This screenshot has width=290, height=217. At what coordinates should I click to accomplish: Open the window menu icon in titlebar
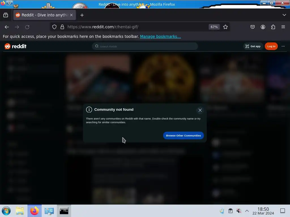[x=9, y=3]
